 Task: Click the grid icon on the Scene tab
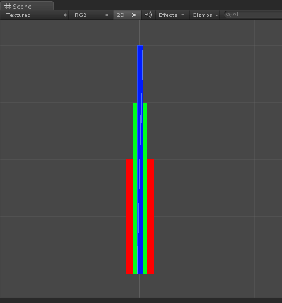pos(8,6)
